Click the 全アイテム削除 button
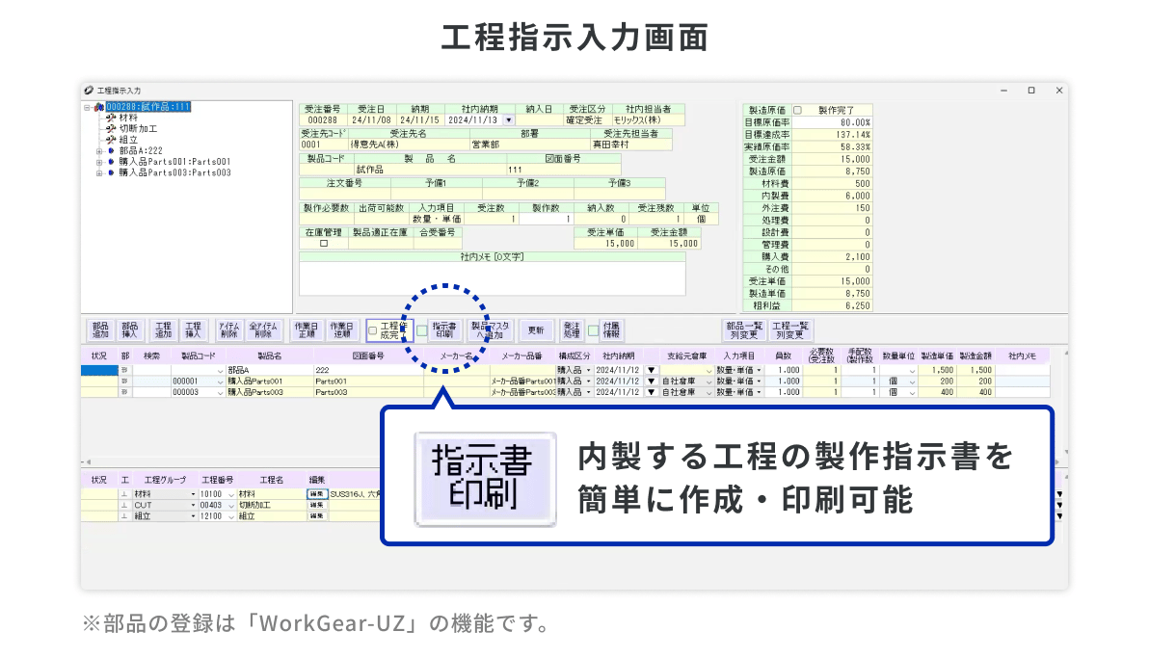Image resolution: width=1149 pixels, height=658 pixels. (x=263, y=330)
